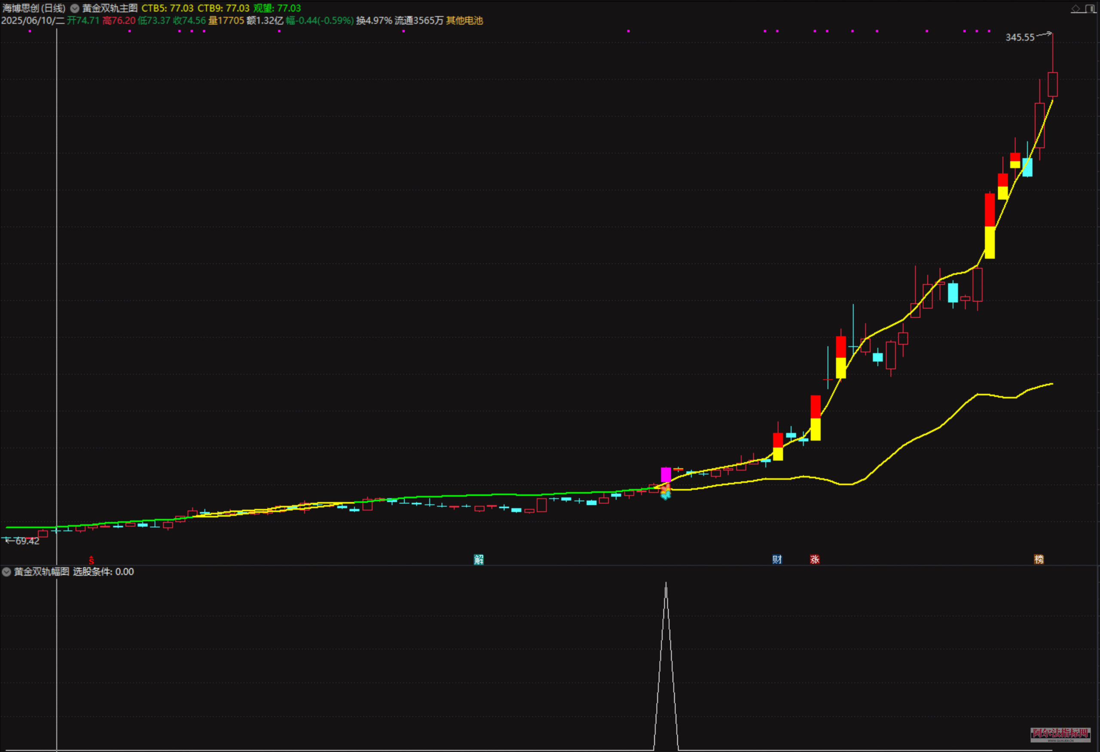This screenshot has height=752, width=1100.
Task: Open the 其他电池 sector link
Action: [x=464, y=20]
